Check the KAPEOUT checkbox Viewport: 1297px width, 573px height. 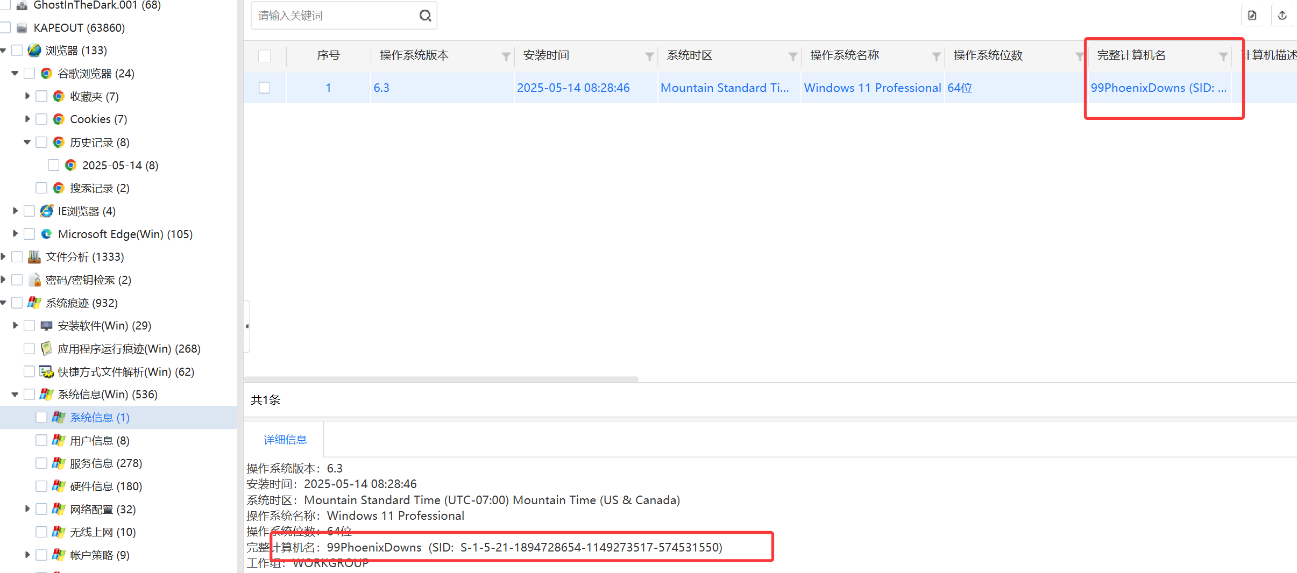(5, 27)
